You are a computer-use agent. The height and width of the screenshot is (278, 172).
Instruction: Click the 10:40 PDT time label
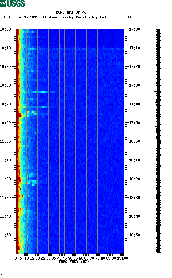[5, 104]
